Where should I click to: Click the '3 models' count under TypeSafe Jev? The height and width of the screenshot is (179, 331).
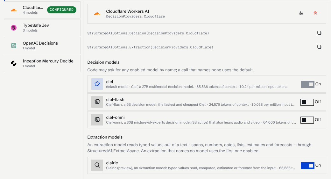pos(30,31)
